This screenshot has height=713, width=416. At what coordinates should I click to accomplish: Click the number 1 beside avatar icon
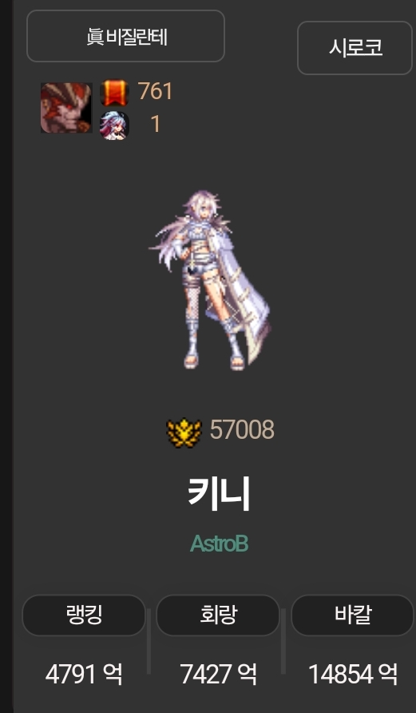pyautogui.click(x=156, y=124)
